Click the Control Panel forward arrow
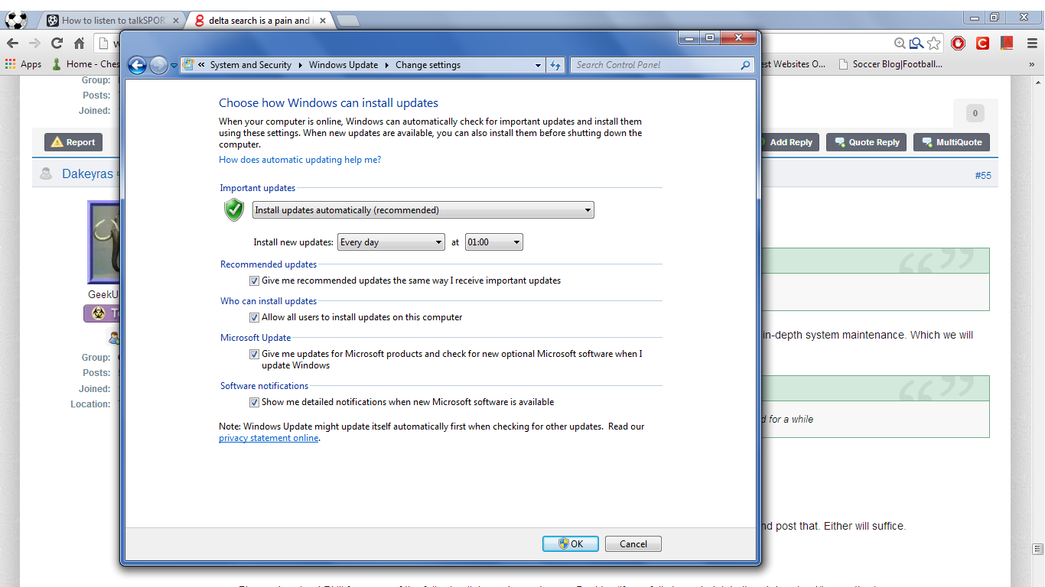The width and height of the screenshot is (1045, 587). pyautogui.click(x=158, y=66)
